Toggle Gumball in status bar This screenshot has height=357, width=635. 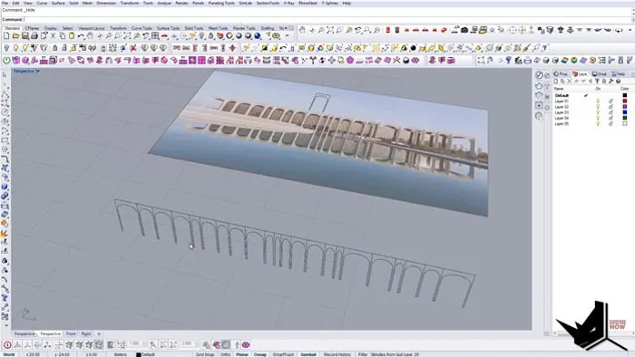pyautogui.click(x=308, y=354)
